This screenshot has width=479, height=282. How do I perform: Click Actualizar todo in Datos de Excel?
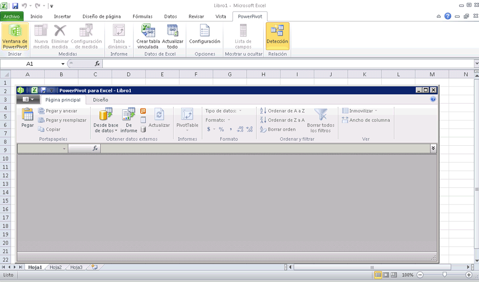[173, 36]
